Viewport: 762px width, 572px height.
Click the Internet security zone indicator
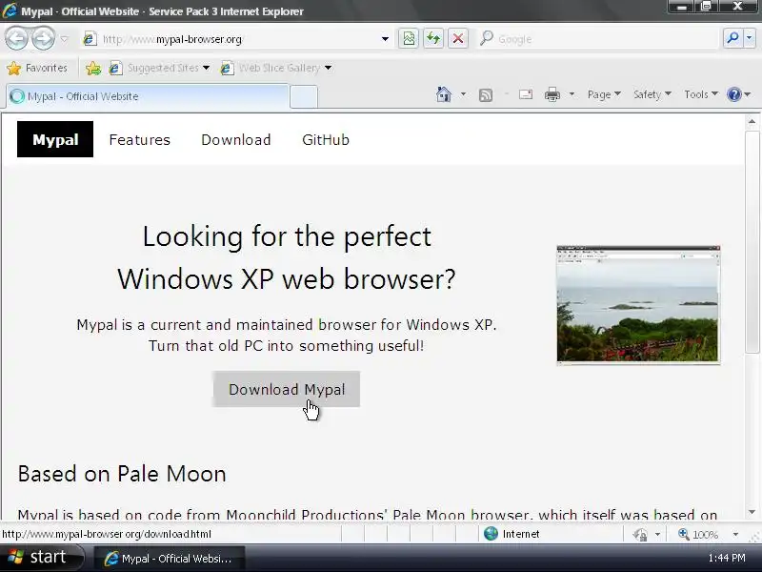[511, 534]
